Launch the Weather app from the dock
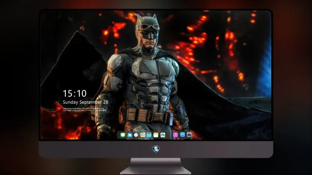 tap(130, 135)
